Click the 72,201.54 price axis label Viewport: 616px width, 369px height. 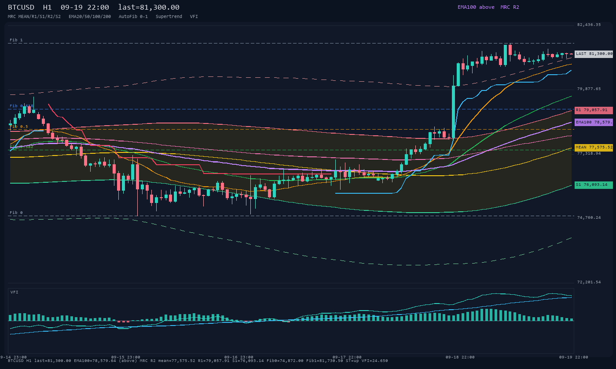point(589,282)
